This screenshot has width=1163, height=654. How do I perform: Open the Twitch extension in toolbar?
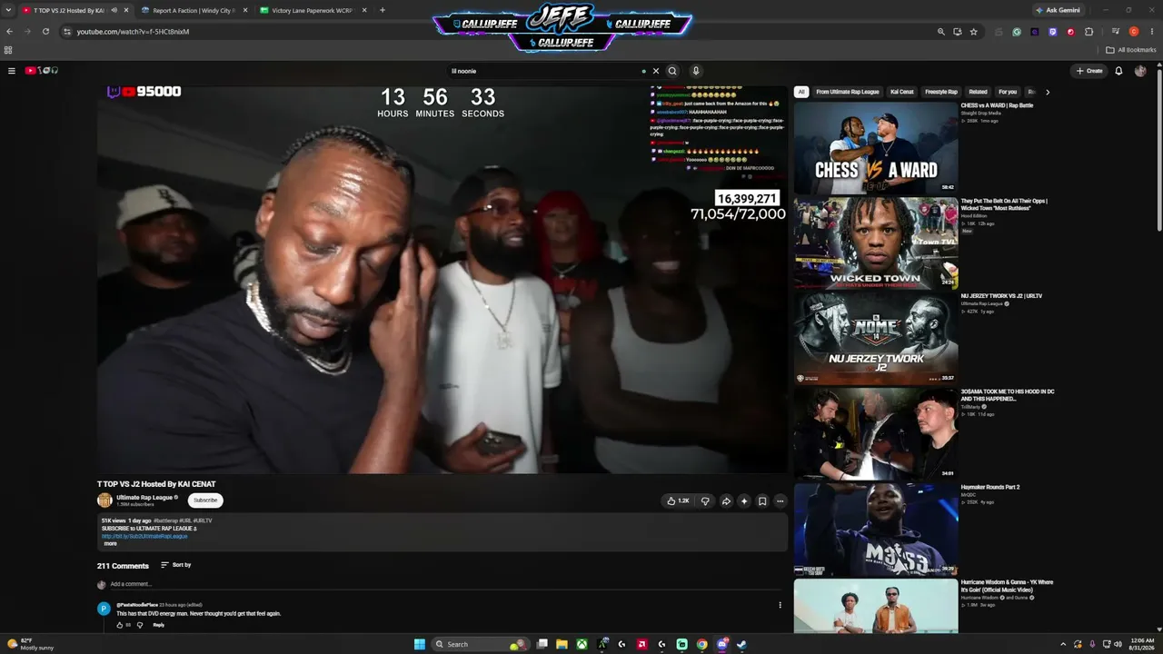coord(1053,32)
